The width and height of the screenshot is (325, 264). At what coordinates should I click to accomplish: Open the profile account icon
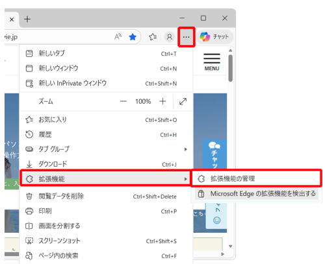[x=170, y=37]
